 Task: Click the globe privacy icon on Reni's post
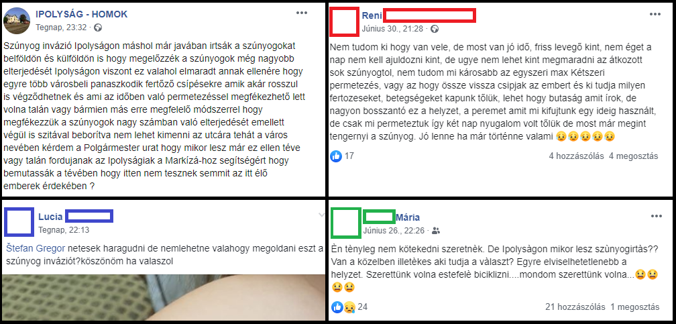(435, 29)
